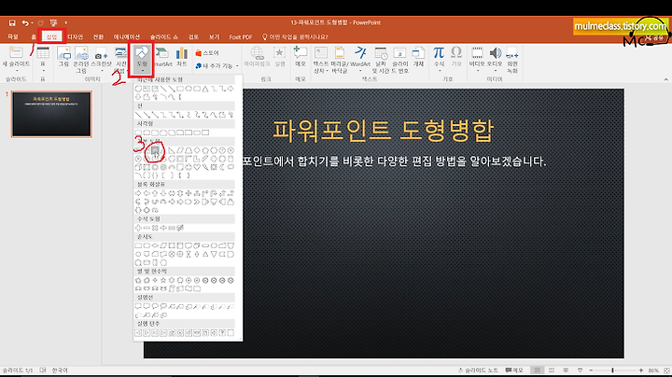
Task: Click the Undo arrow icon
Action: (25, 22)
